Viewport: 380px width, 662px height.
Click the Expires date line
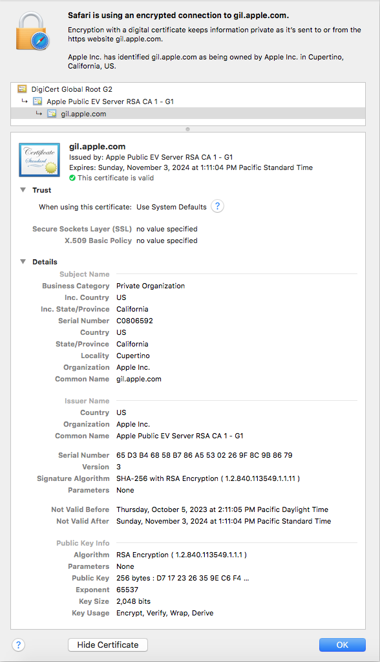191,167
